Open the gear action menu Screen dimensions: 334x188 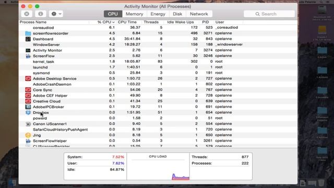pyautogui.click(x=56, y=14)
